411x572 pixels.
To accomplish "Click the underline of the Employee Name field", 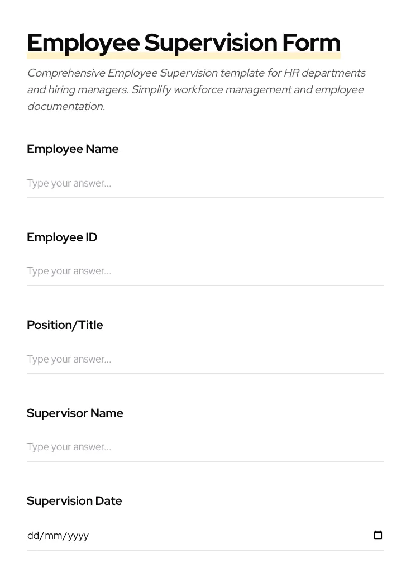I will (x=205, y=198).
